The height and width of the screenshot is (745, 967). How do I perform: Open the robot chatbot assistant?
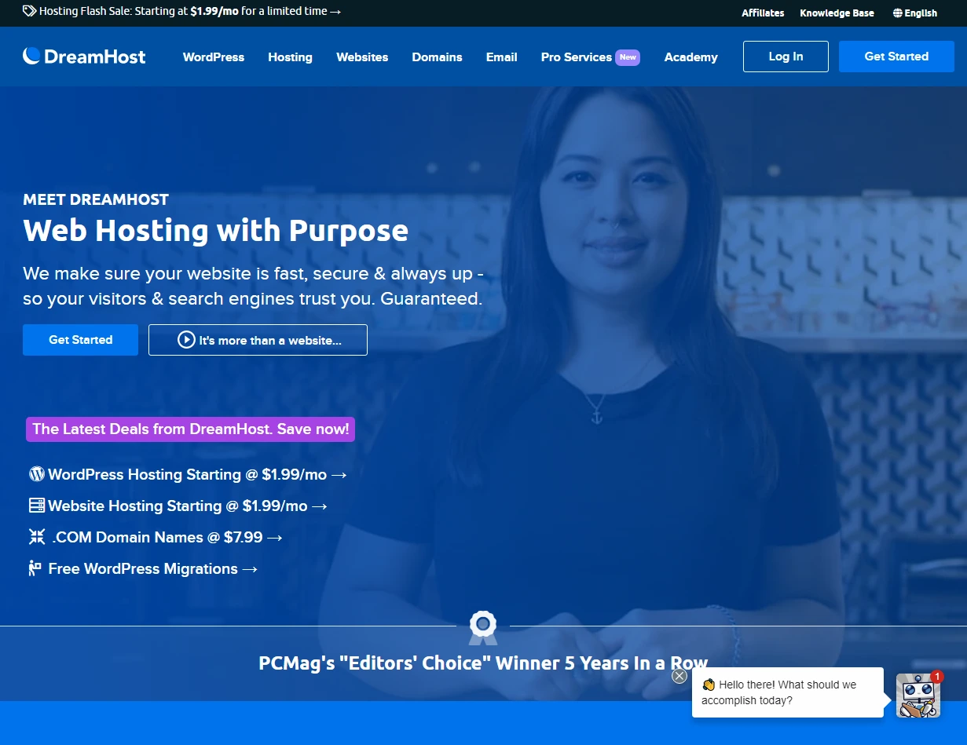(x=918, y=695)
